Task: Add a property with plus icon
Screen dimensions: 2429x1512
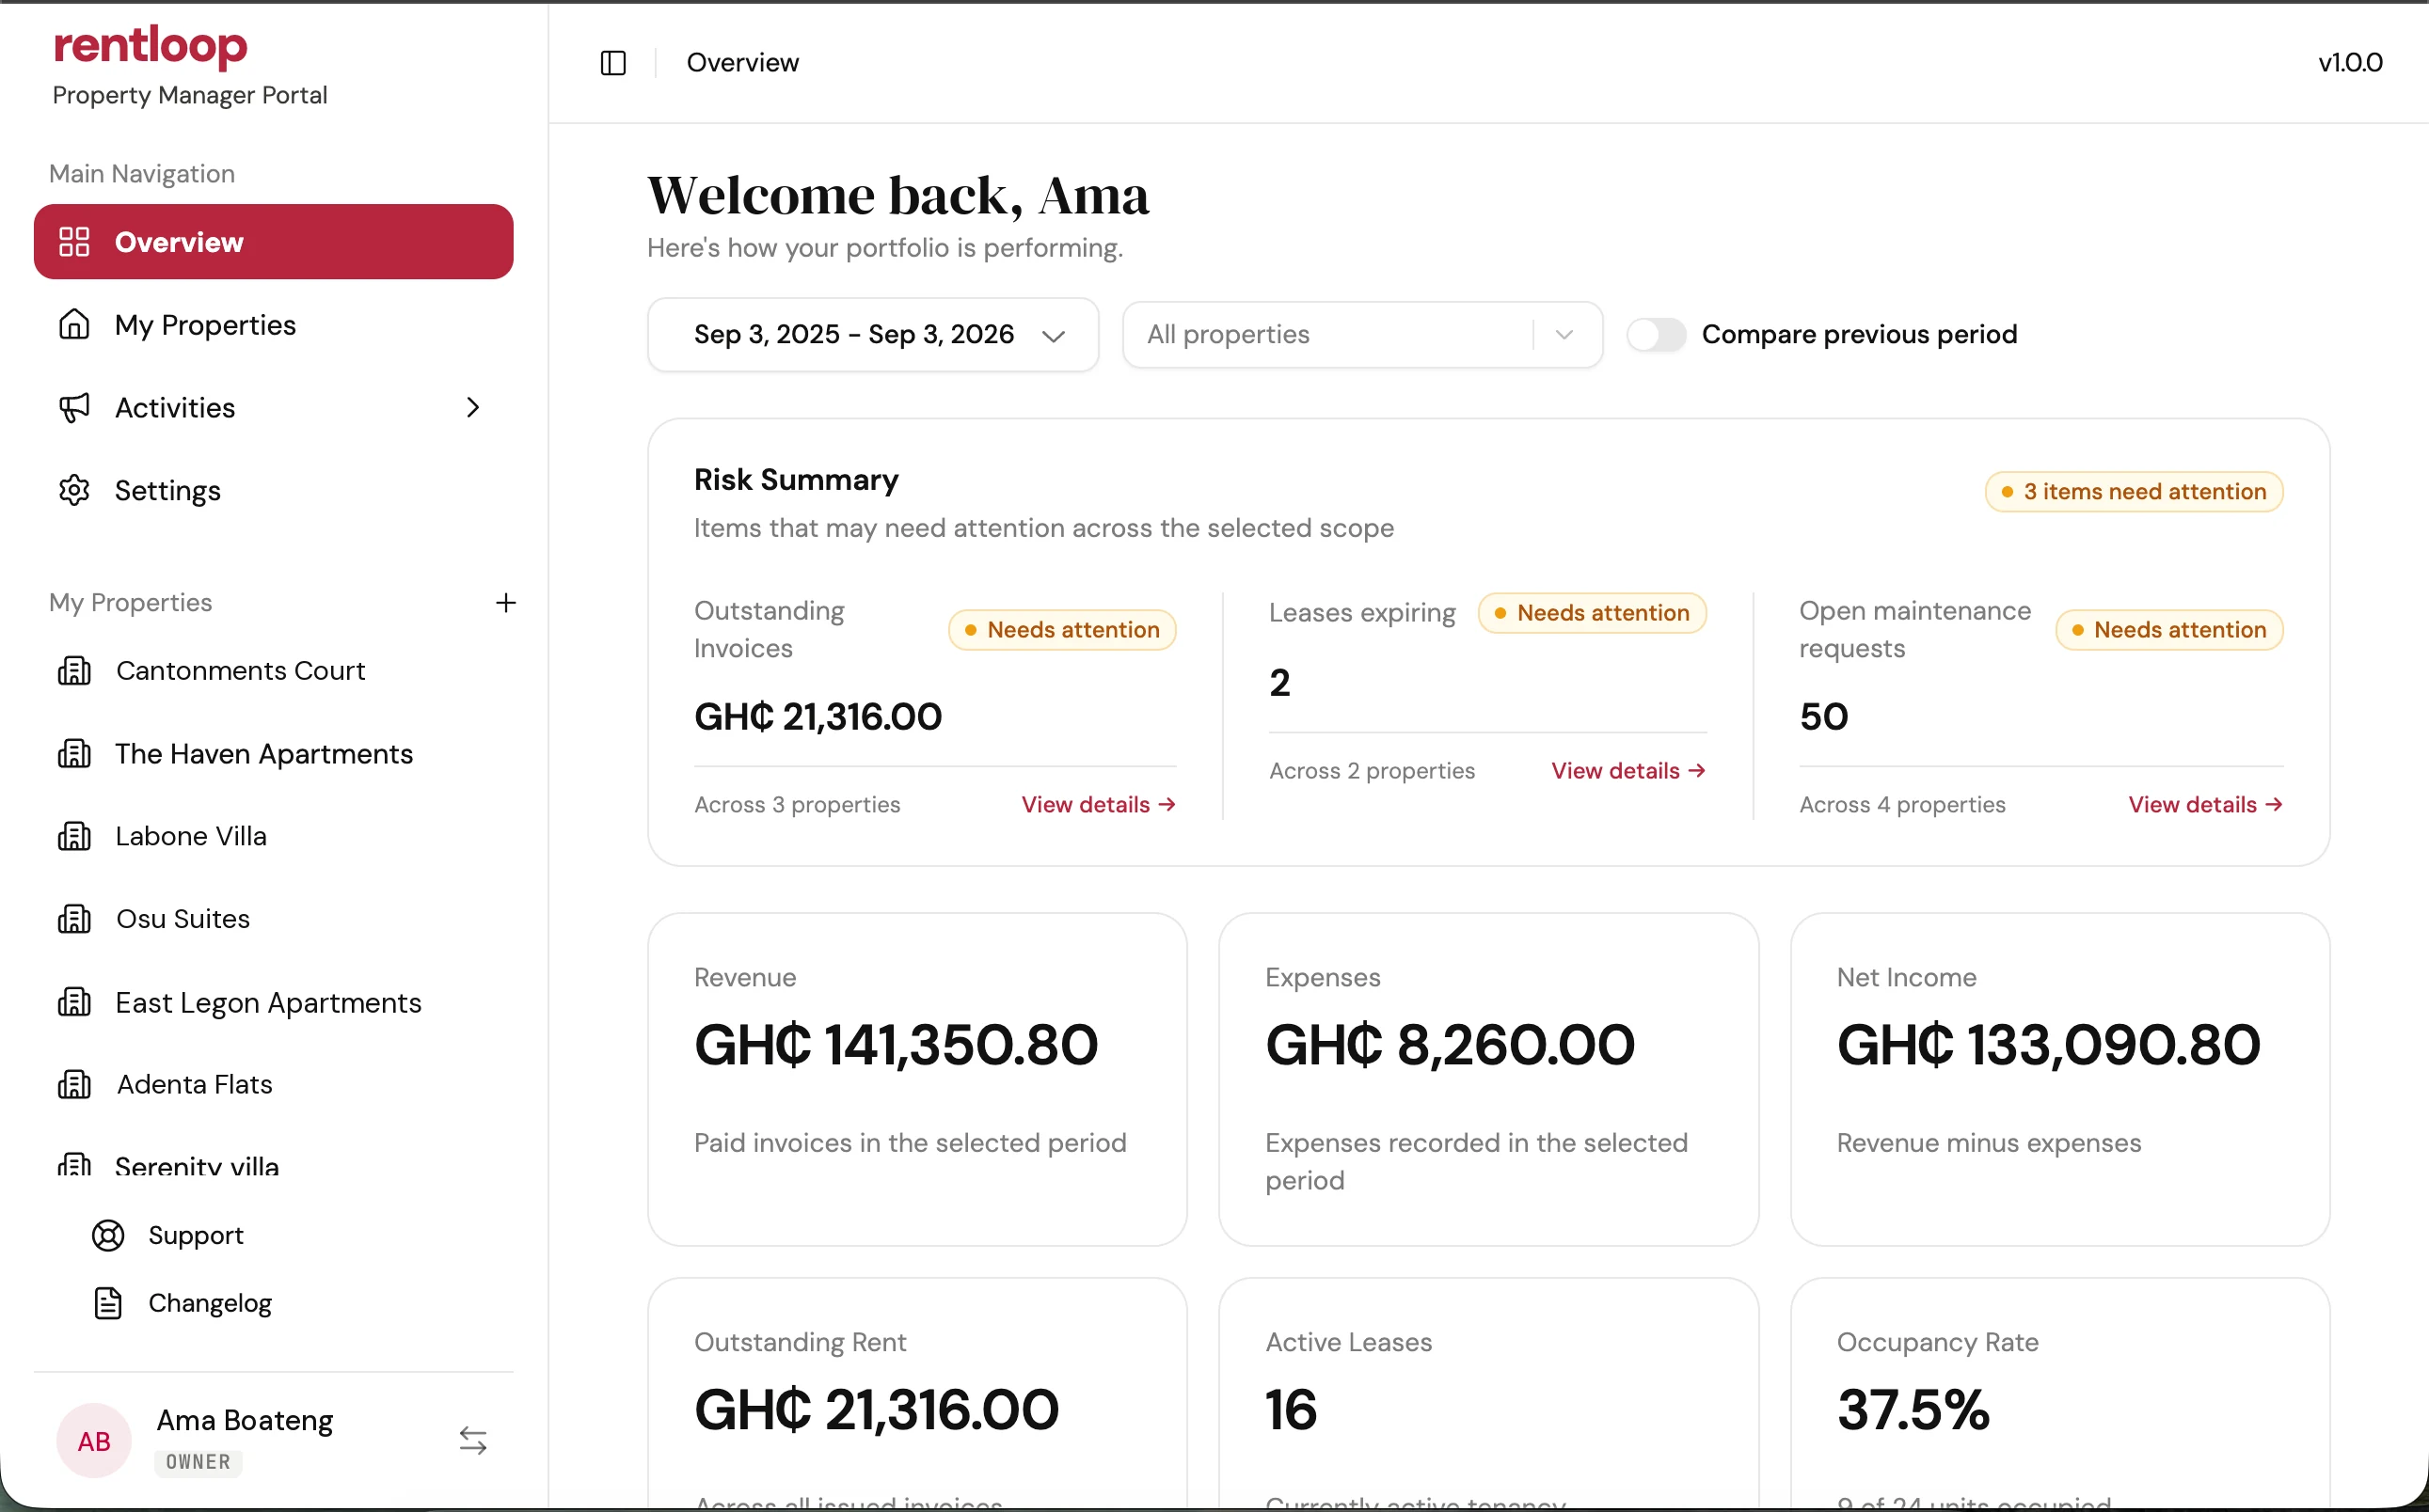Action: 506,602
